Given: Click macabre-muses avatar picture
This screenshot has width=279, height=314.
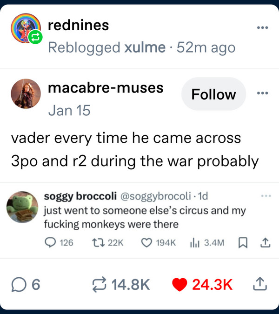Looking at the screenshot, I should [x=26, y=94].
